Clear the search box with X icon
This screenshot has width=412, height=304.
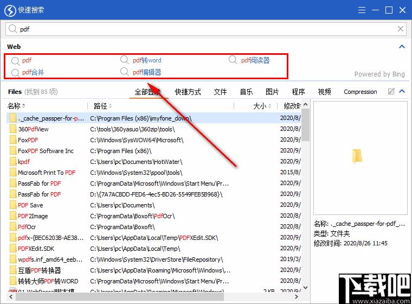tap(401, 29)
